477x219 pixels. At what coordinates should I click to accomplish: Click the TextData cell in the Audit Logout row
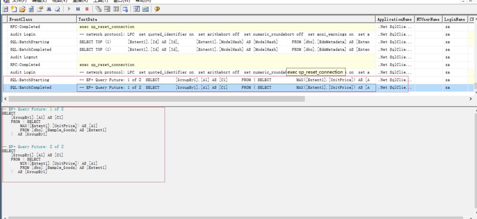(x=226, y=57)
